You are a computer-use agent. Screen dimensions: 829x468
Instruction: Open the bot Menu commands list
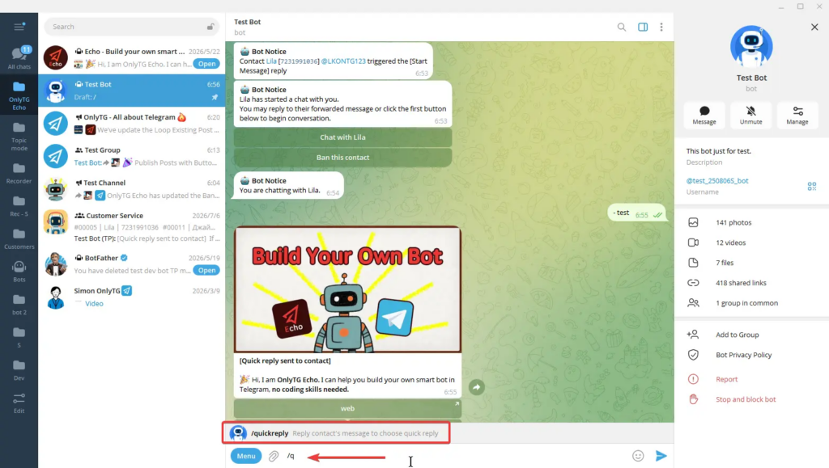pyautogui.click(x=246, y=456)
